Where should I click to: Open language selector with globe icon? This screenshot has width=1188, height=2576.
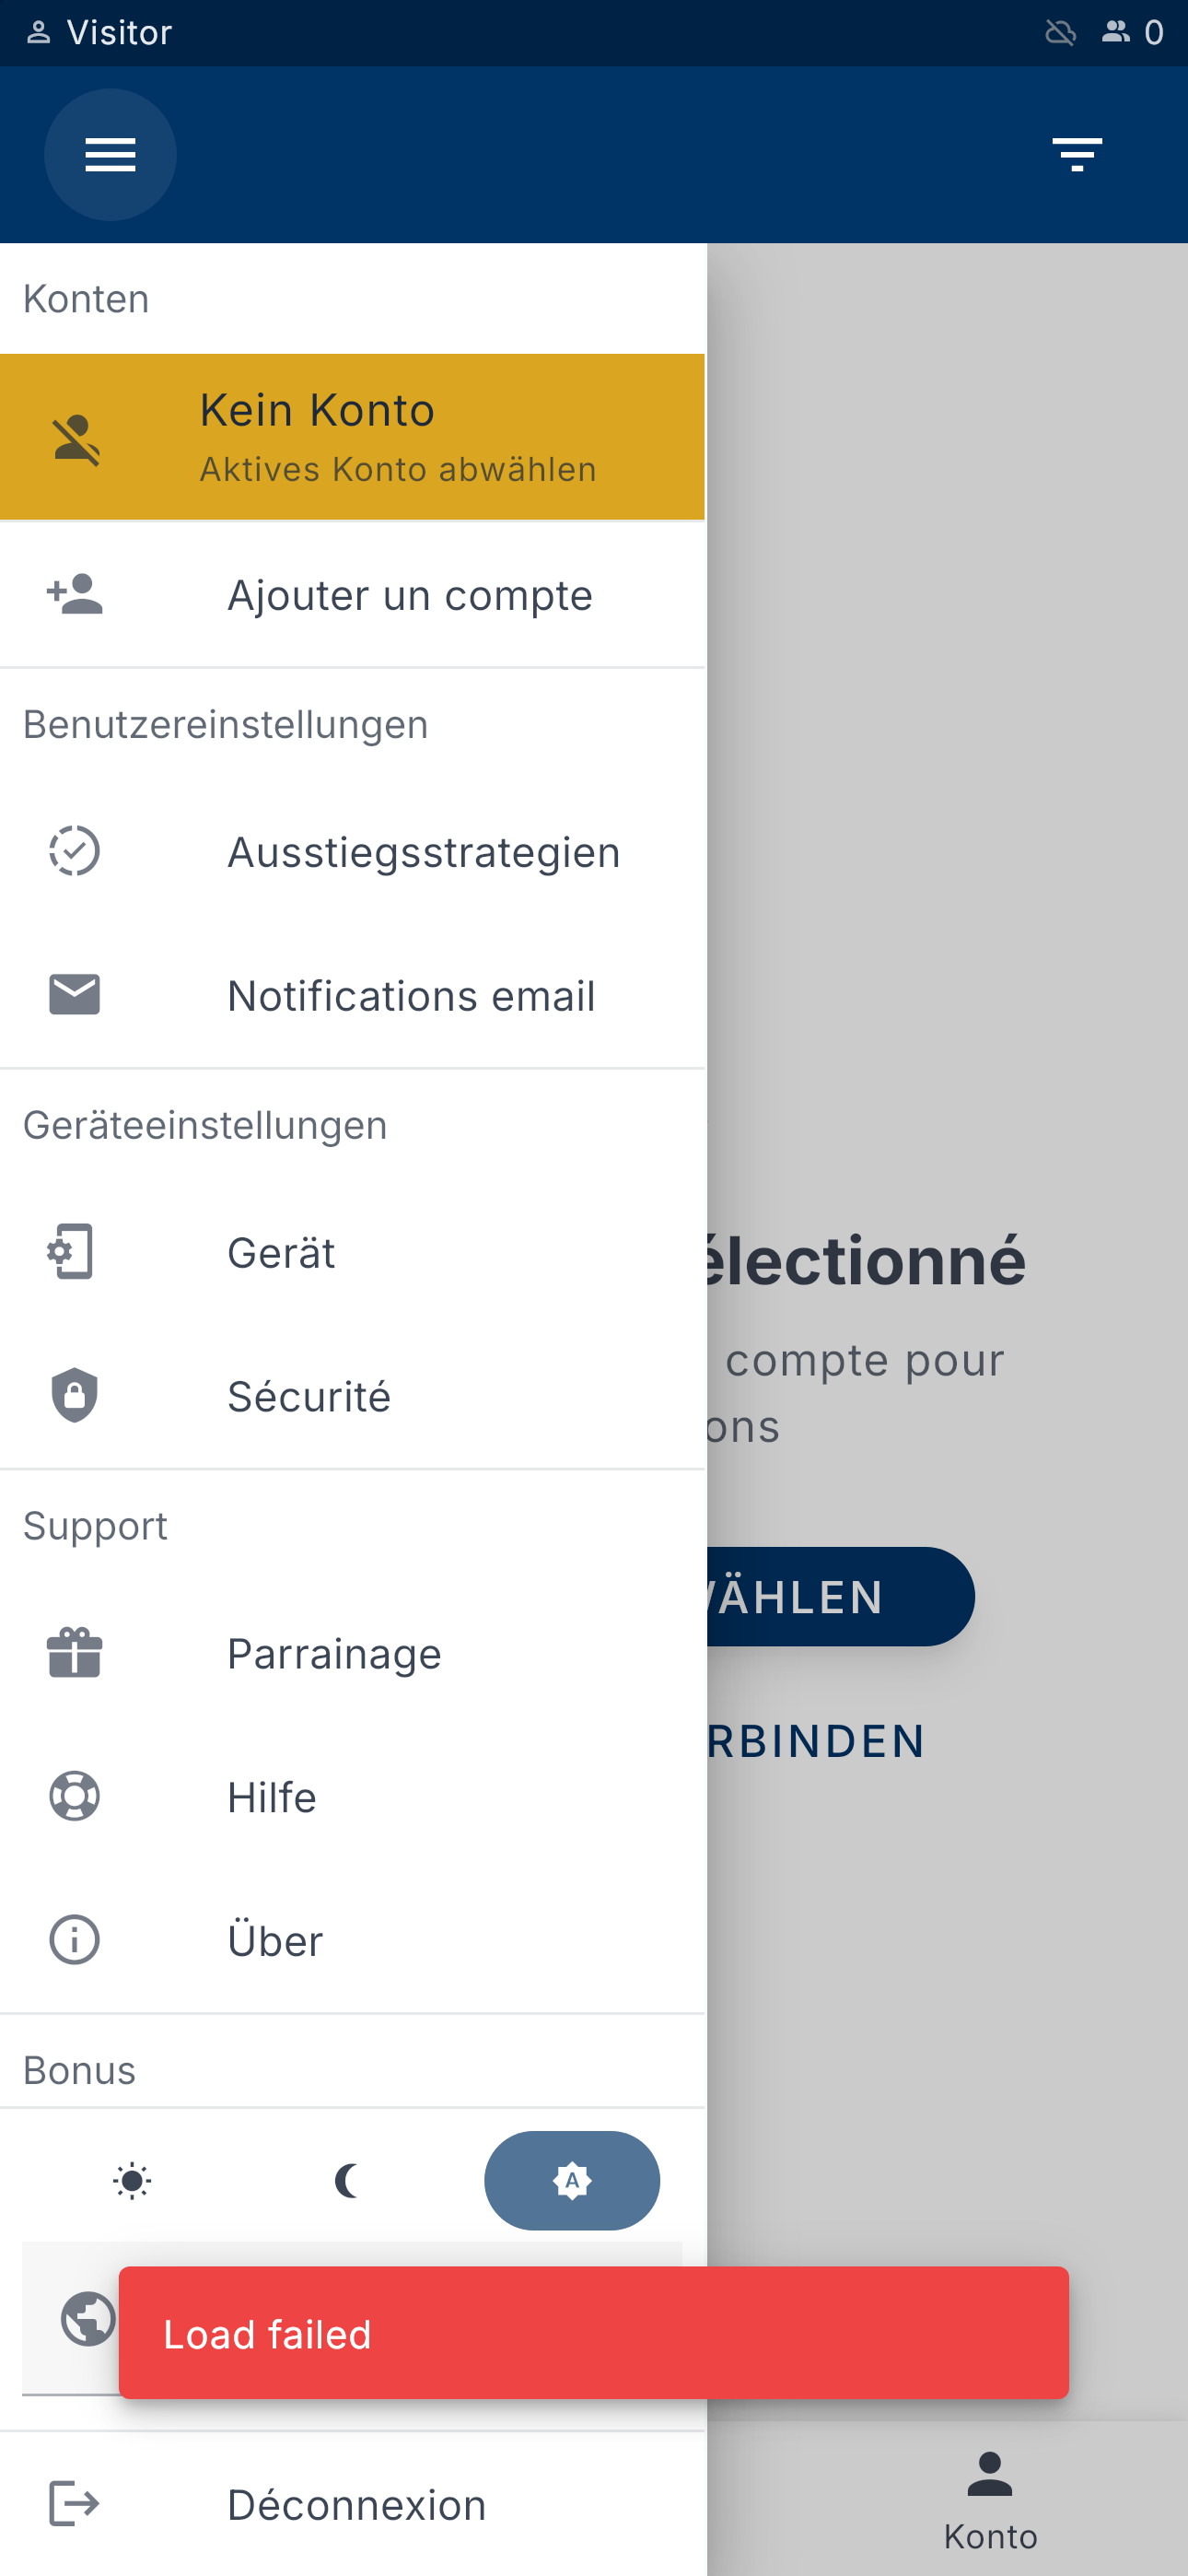88,2317
